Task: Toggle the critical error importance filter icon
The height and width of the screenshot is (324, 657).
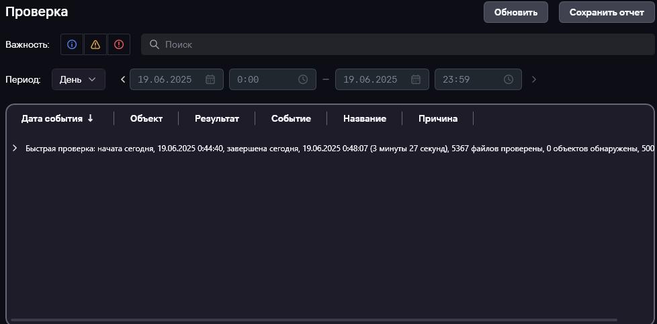Action: pyautogui.click(x=119, y=44)
